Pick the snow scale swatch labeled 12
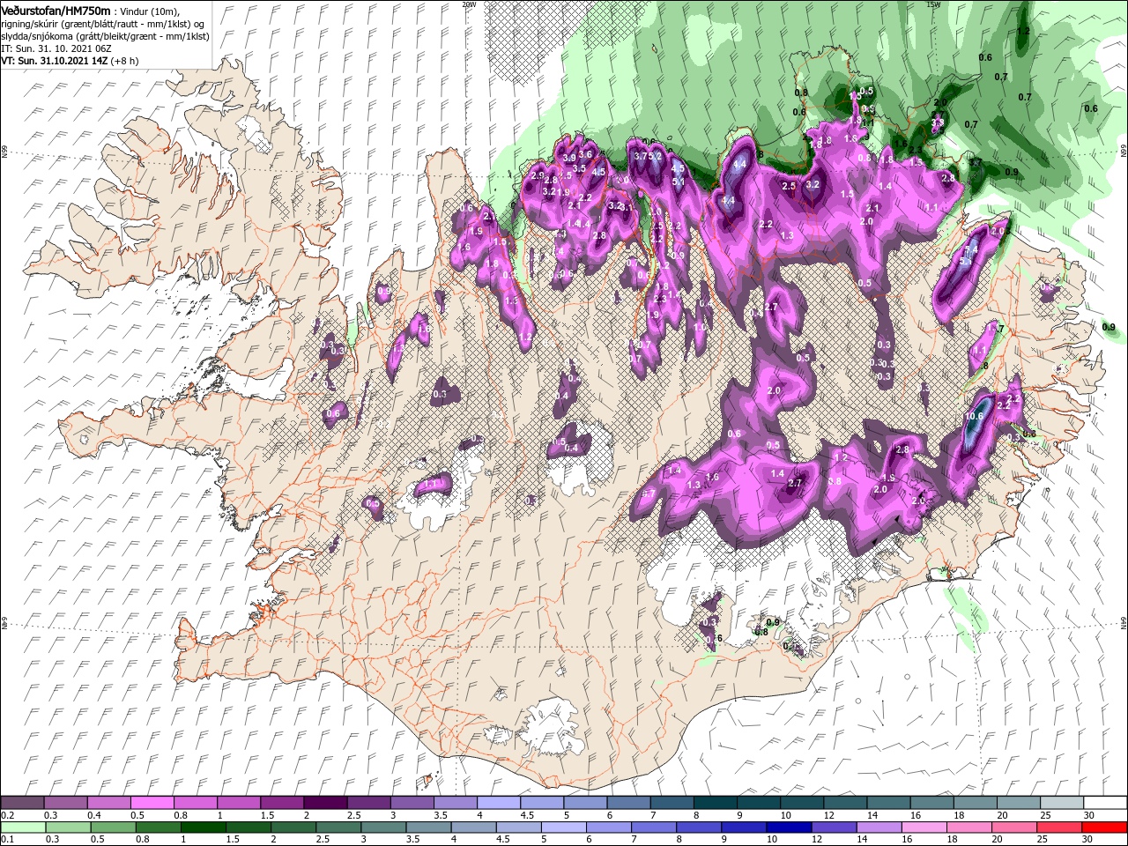This screenshot has height=846, width=1128. 845,802
